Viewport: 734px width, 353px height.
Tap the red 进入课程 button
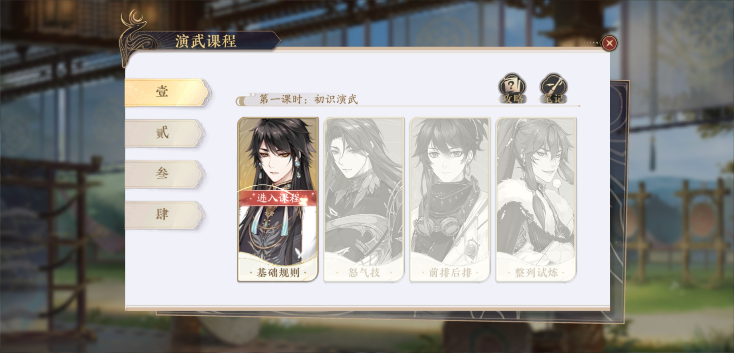pyautogui.click(x=278, y=198)
